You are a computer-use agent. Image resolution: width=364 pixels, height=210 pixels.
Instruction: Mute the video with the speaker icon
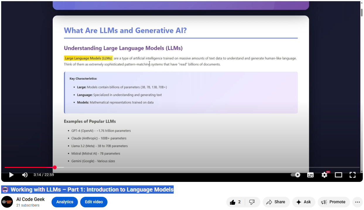tap(25, 175)
